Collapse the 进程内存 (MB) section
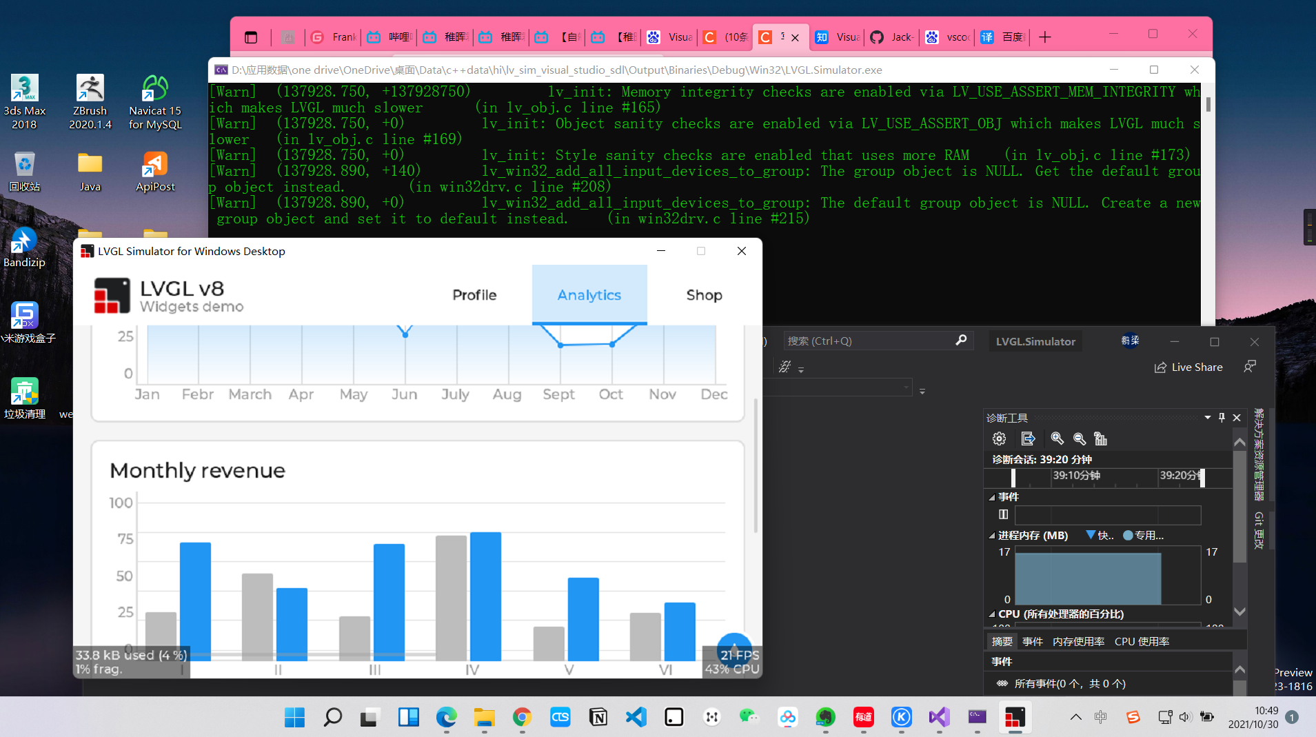Screen dimensions: 1316x737 [991, 535]
